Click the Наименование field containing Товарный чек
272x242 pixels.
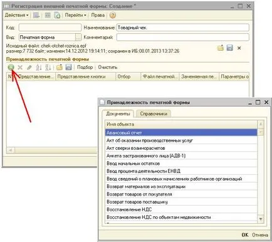pyautogui.click(x=183, y=28)
